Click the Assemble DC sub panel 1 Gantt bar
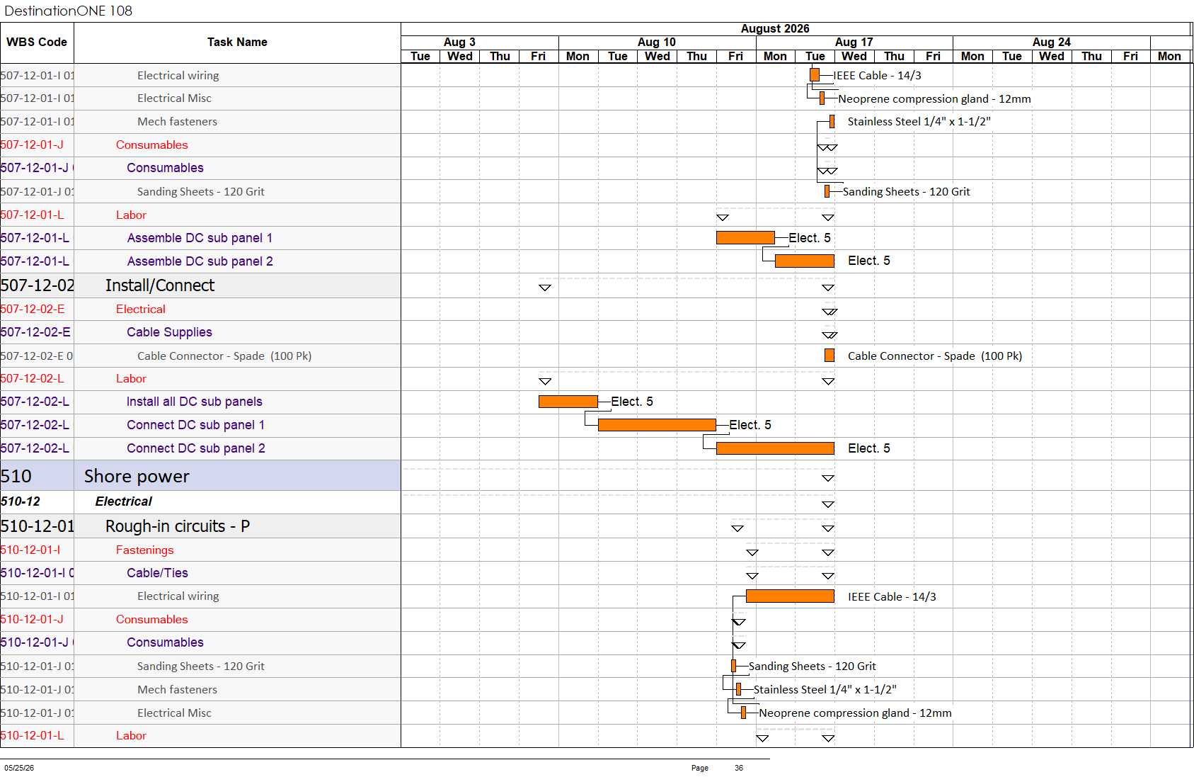 coord(745,238)
